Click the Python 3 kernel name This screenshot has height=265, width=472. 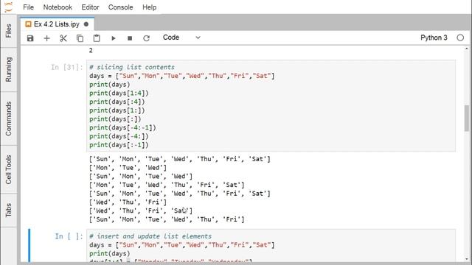pyautogui.click(x=434, y=38)
